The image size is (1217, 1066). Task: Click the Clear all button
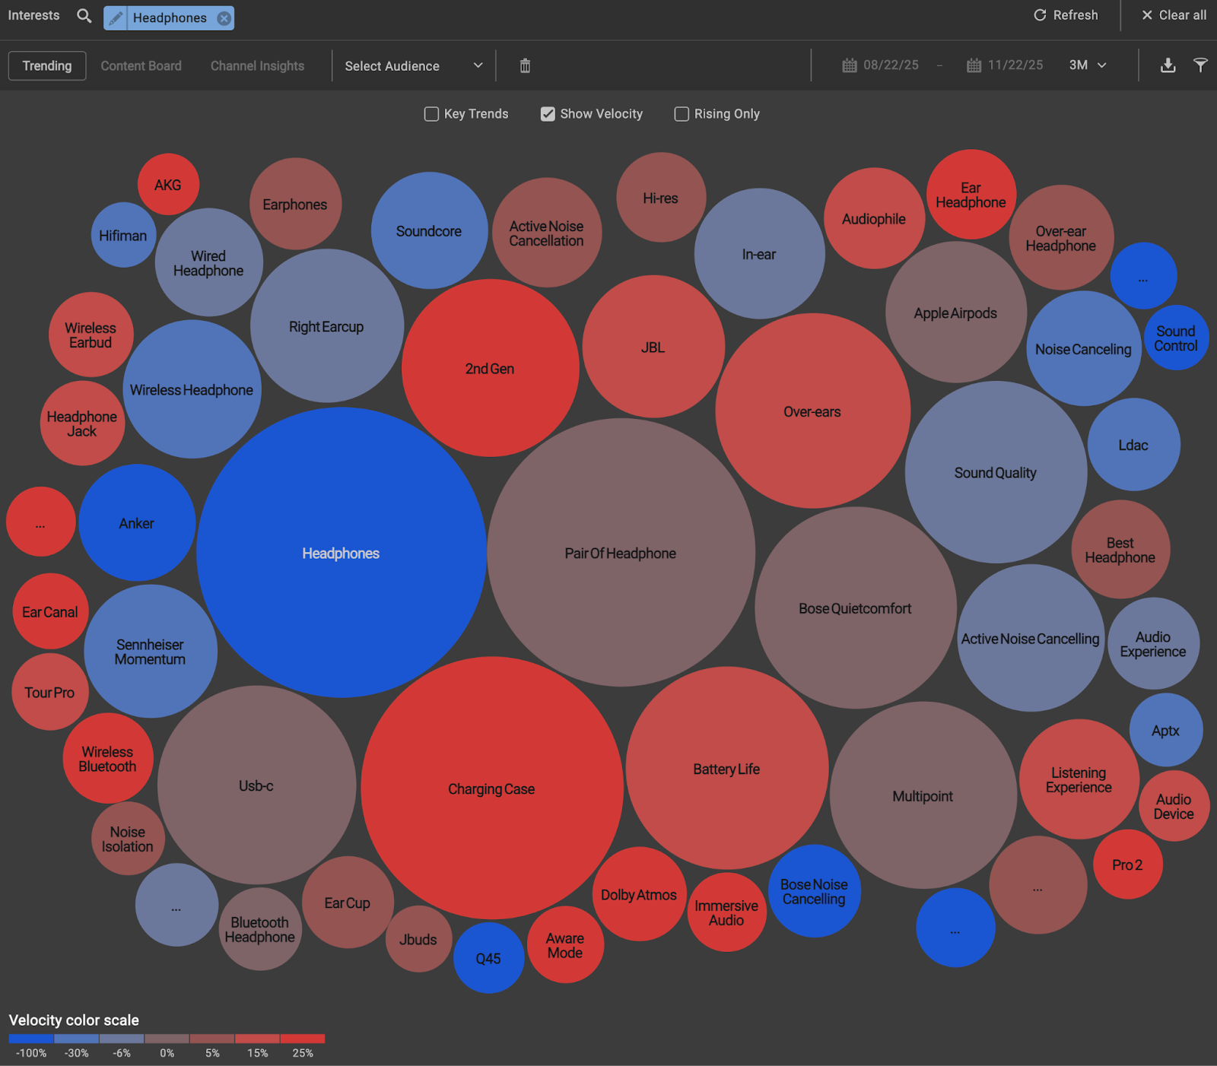tap(1171, 15)
